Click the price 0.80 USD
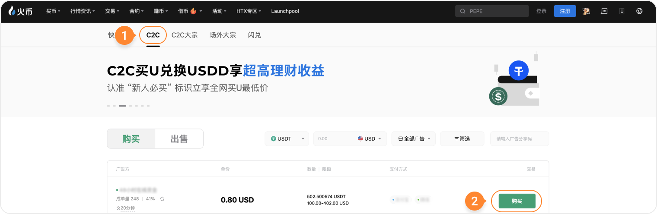The width and height of the screenshot is (657, 214). (237, 200)
